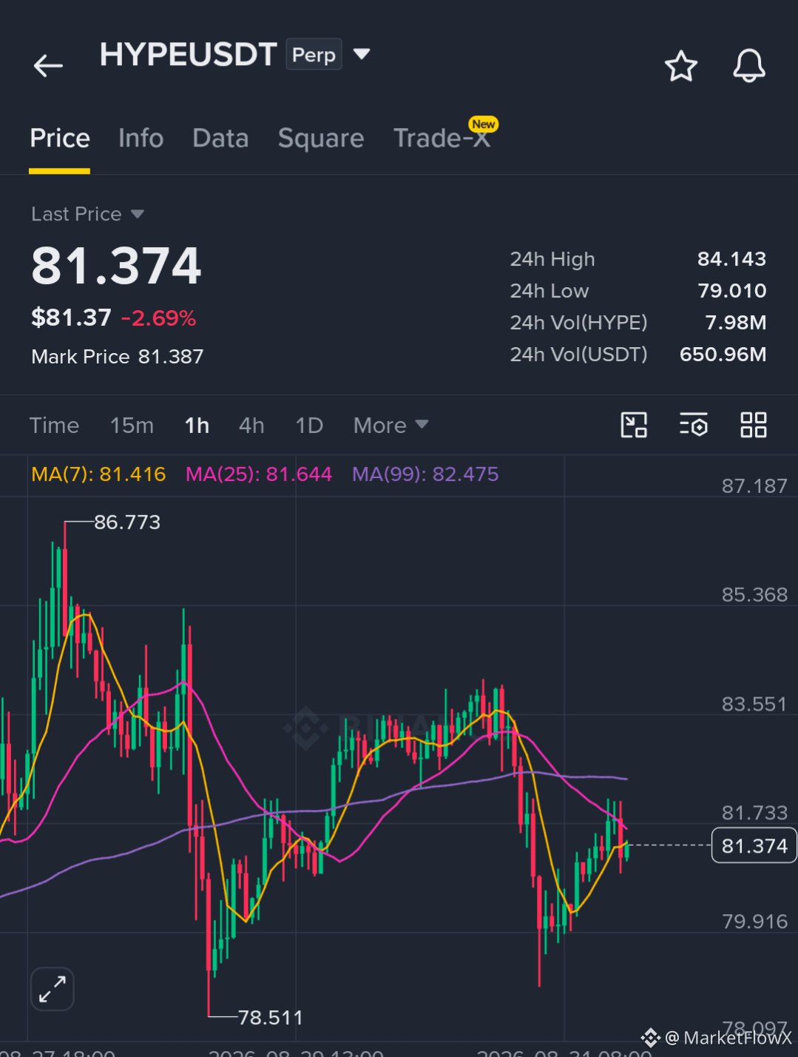798x1057 pixels.
Task: Tap the -2.69% change value
Action: coord(158,318)
